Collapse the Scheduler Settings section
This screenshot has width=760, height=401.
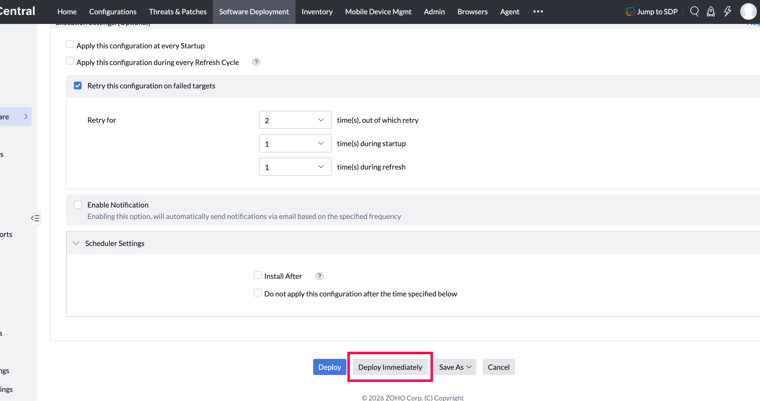[x=76, y=243]
